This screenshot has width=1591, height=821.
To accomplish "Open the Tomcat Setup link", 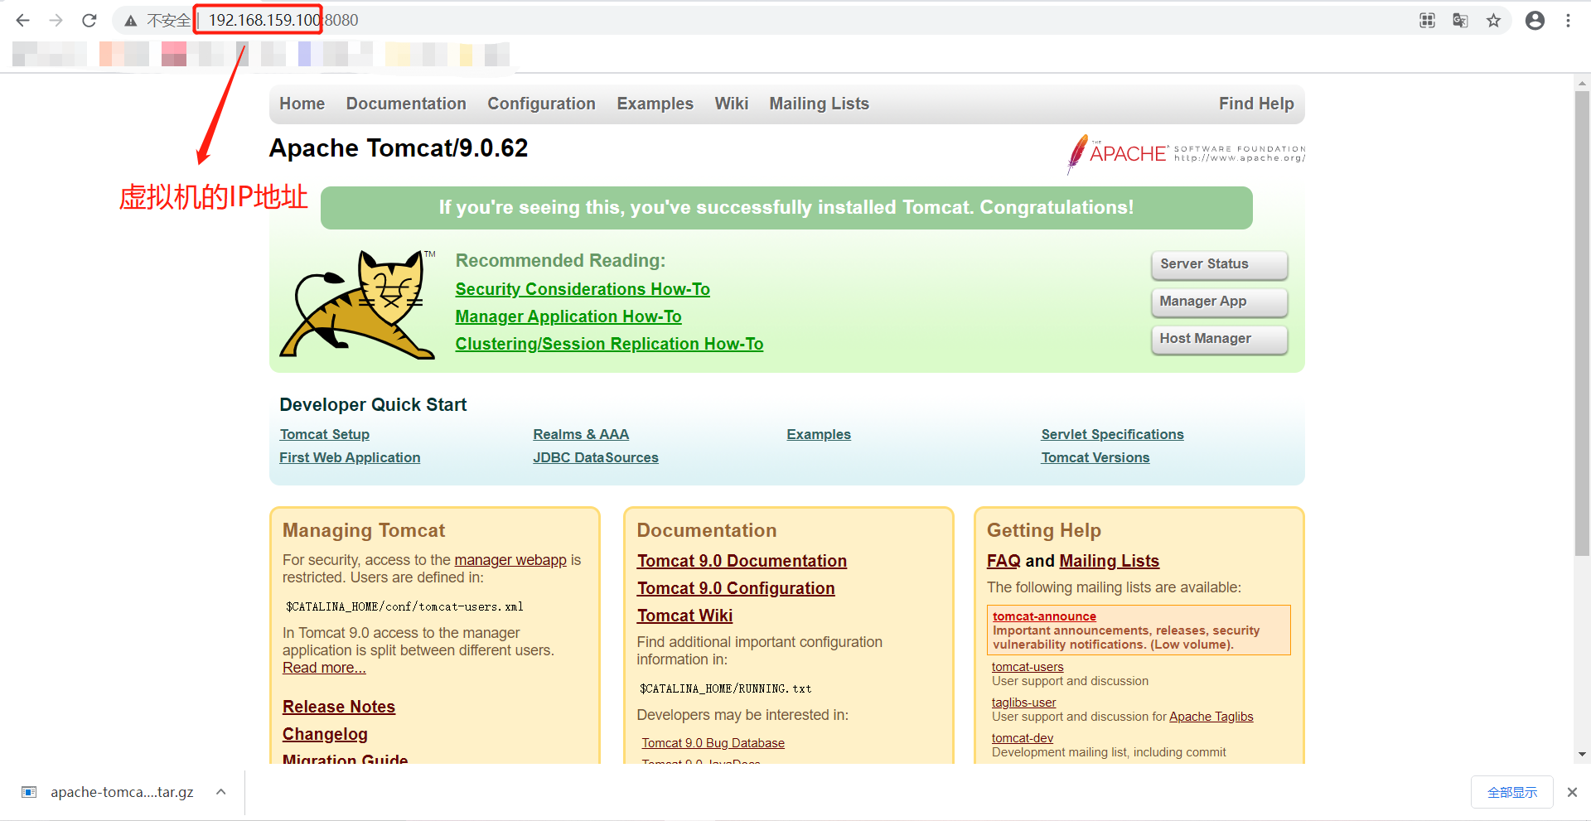I will click(x=325, y=434).
